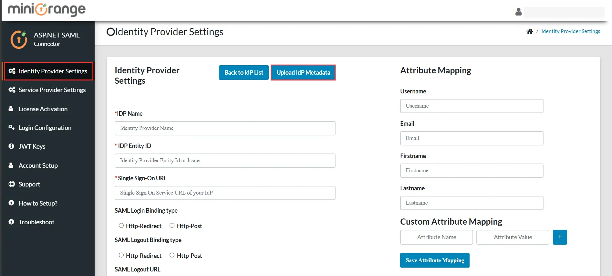Click the Attribute Mapping heading
This screenshot has height=276, width=612.
pyautogui.click(x=436, y=70)
